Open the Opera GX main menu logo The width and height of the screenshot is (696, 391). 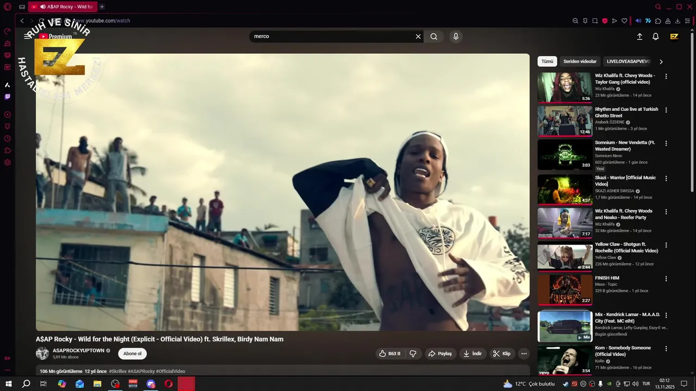[x=8, y=7]
